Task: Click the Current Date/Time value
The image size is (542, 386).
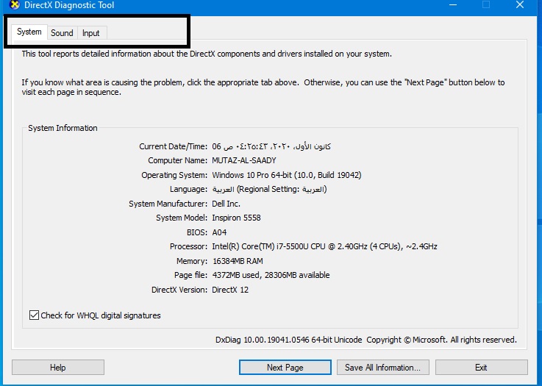Action: [x=271, y=146]
